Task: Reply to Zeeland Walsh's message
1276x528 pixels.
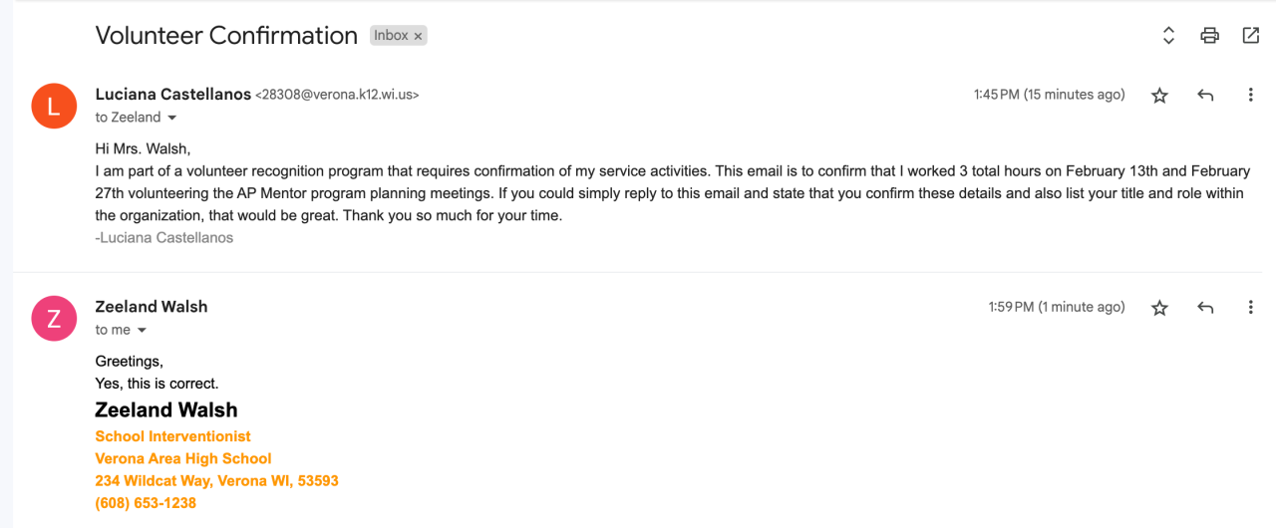Action: coord(1205,308)
